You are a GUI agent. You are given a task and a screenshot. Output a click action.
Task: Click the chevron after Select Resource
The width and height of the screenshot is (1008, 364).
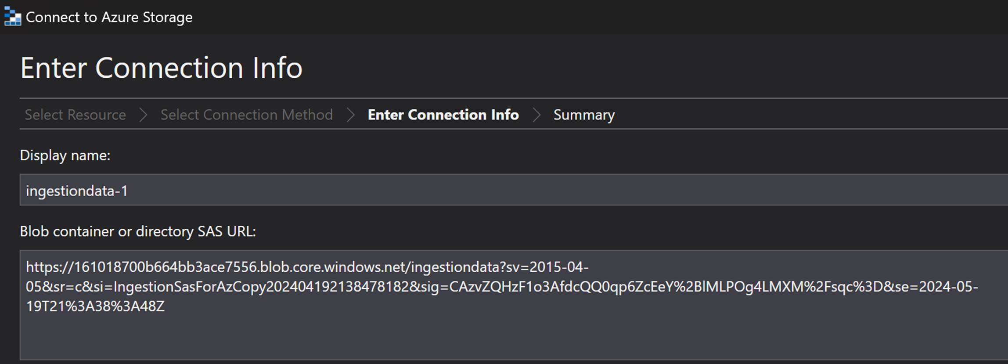click(143, 115)
